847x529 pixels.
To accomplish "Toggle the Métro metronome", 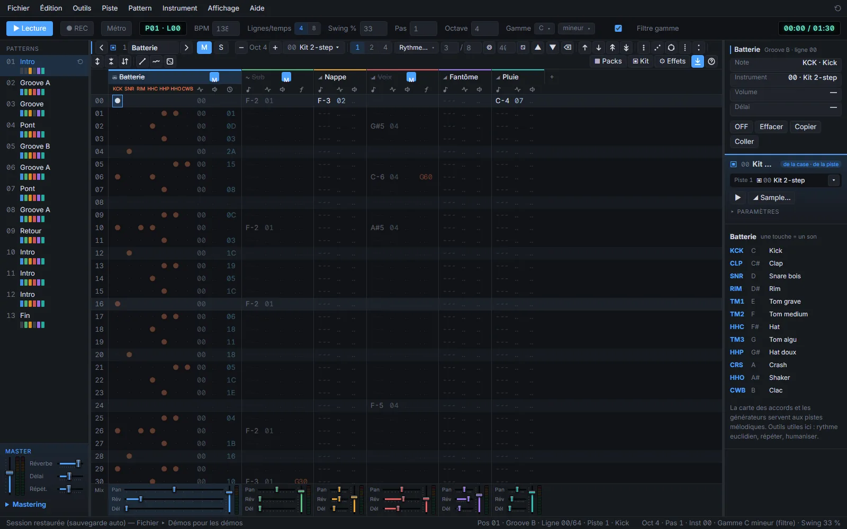I will coord(116,29).
